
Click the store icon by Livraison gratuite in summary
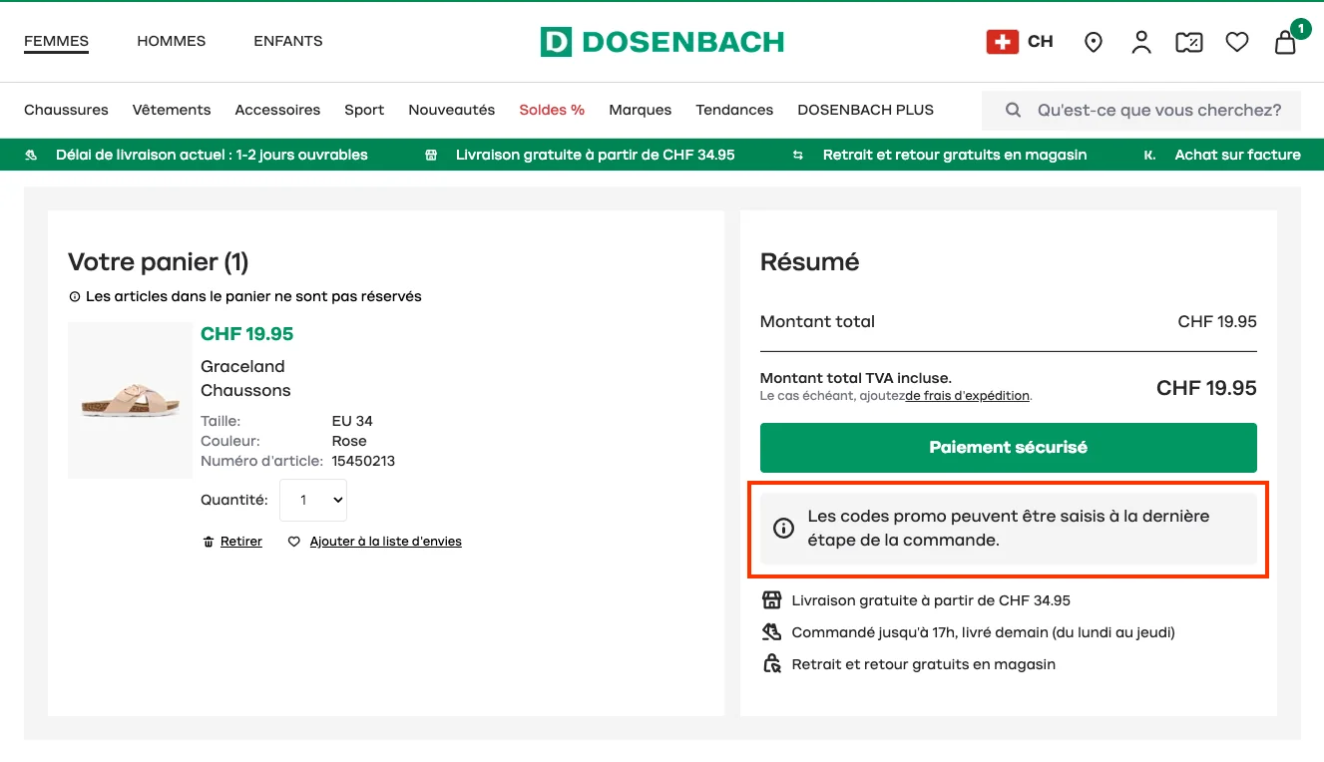click(772, 600)
